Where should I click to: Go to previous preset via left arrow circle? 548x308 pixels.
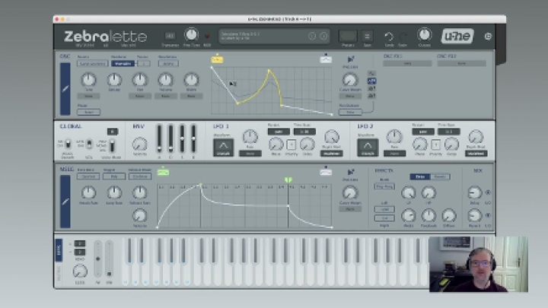click(x=312, y=36)
